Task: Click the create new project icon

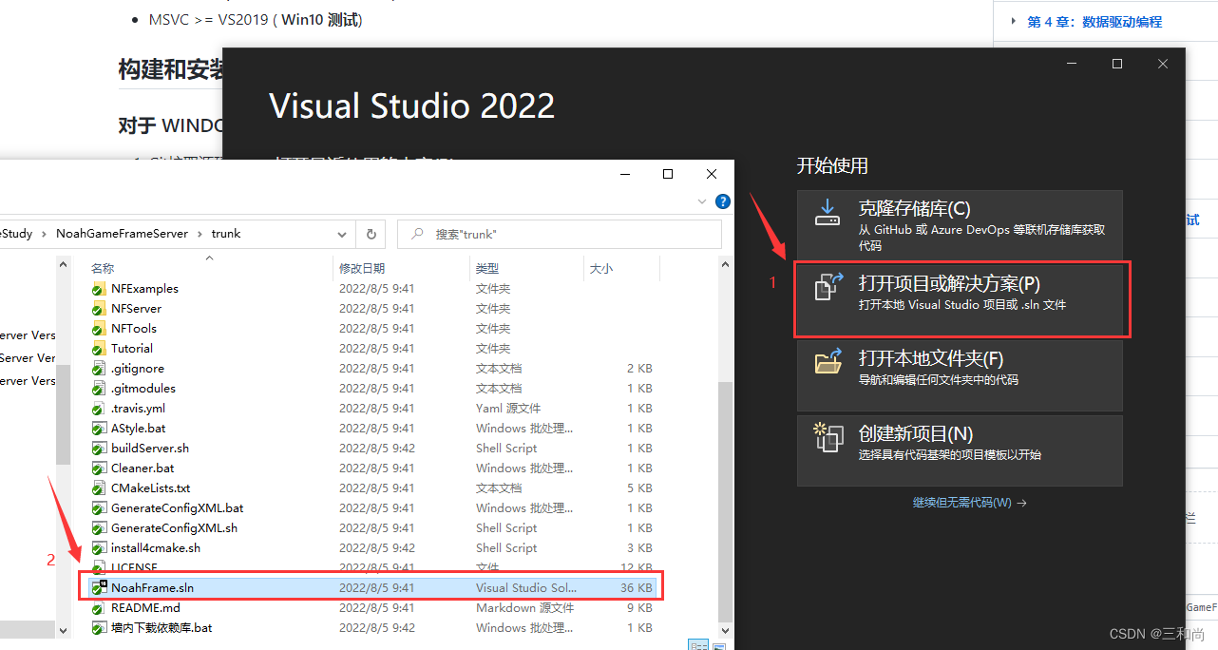Action: pos(829,437)
